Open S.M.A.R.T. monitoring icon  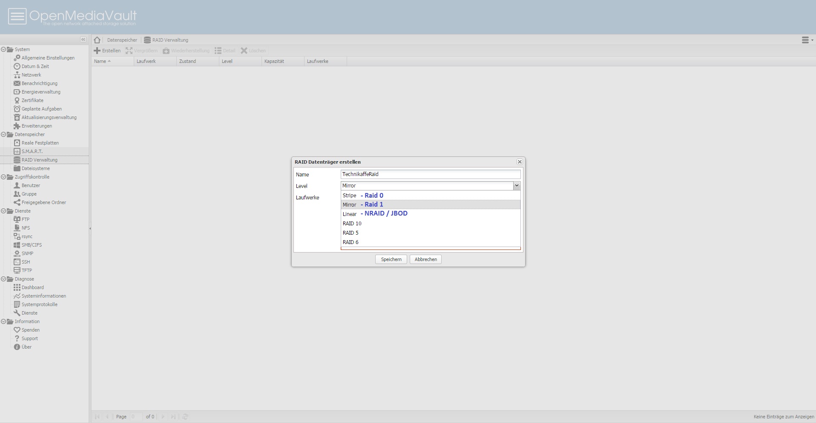tap(17, 151)
